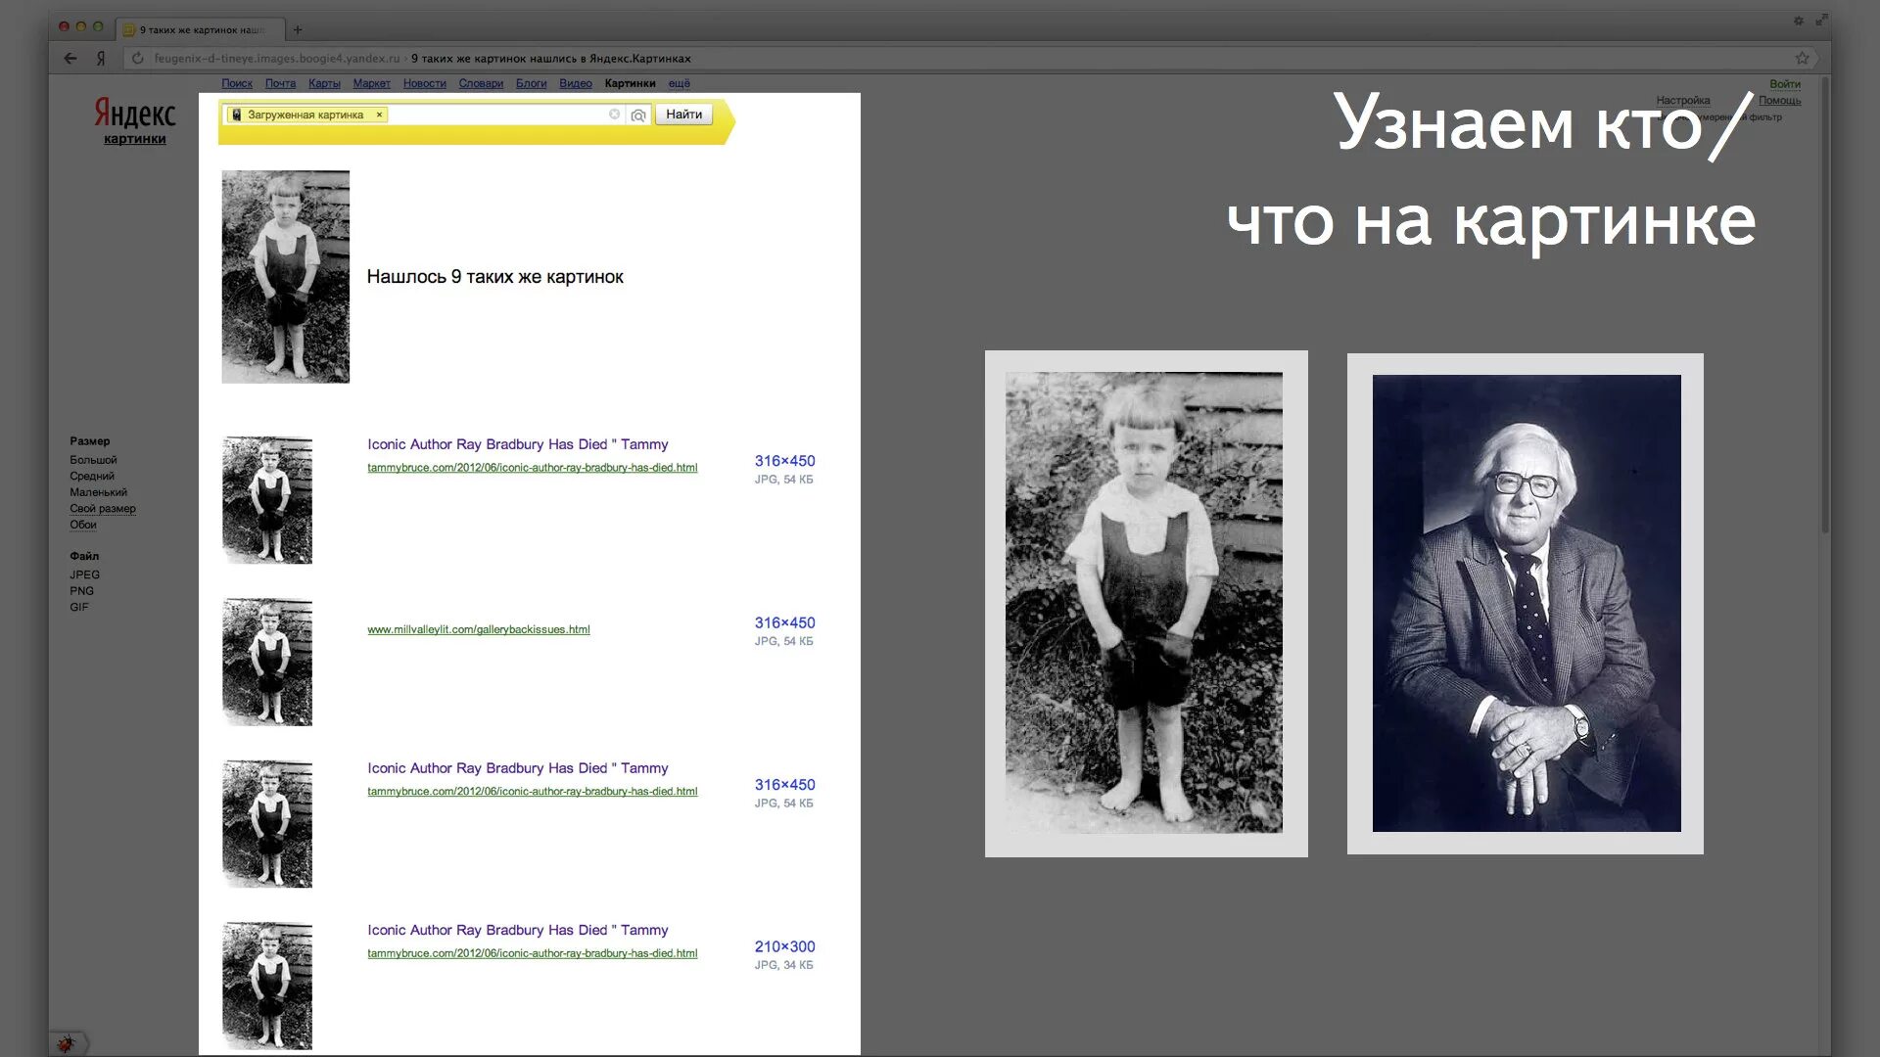Open first 'Iconic Author Ray Bradbury Has Died' result

(517, 444)
